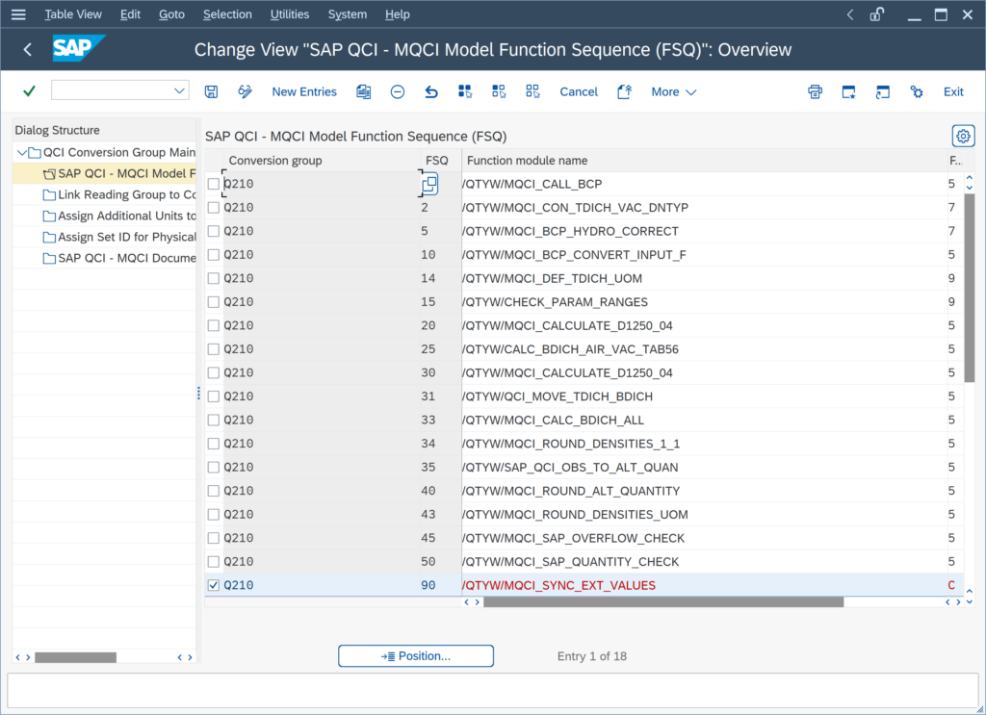Open the Goto menu
Viewport: 986px width, 715px height.
point(171,13)
